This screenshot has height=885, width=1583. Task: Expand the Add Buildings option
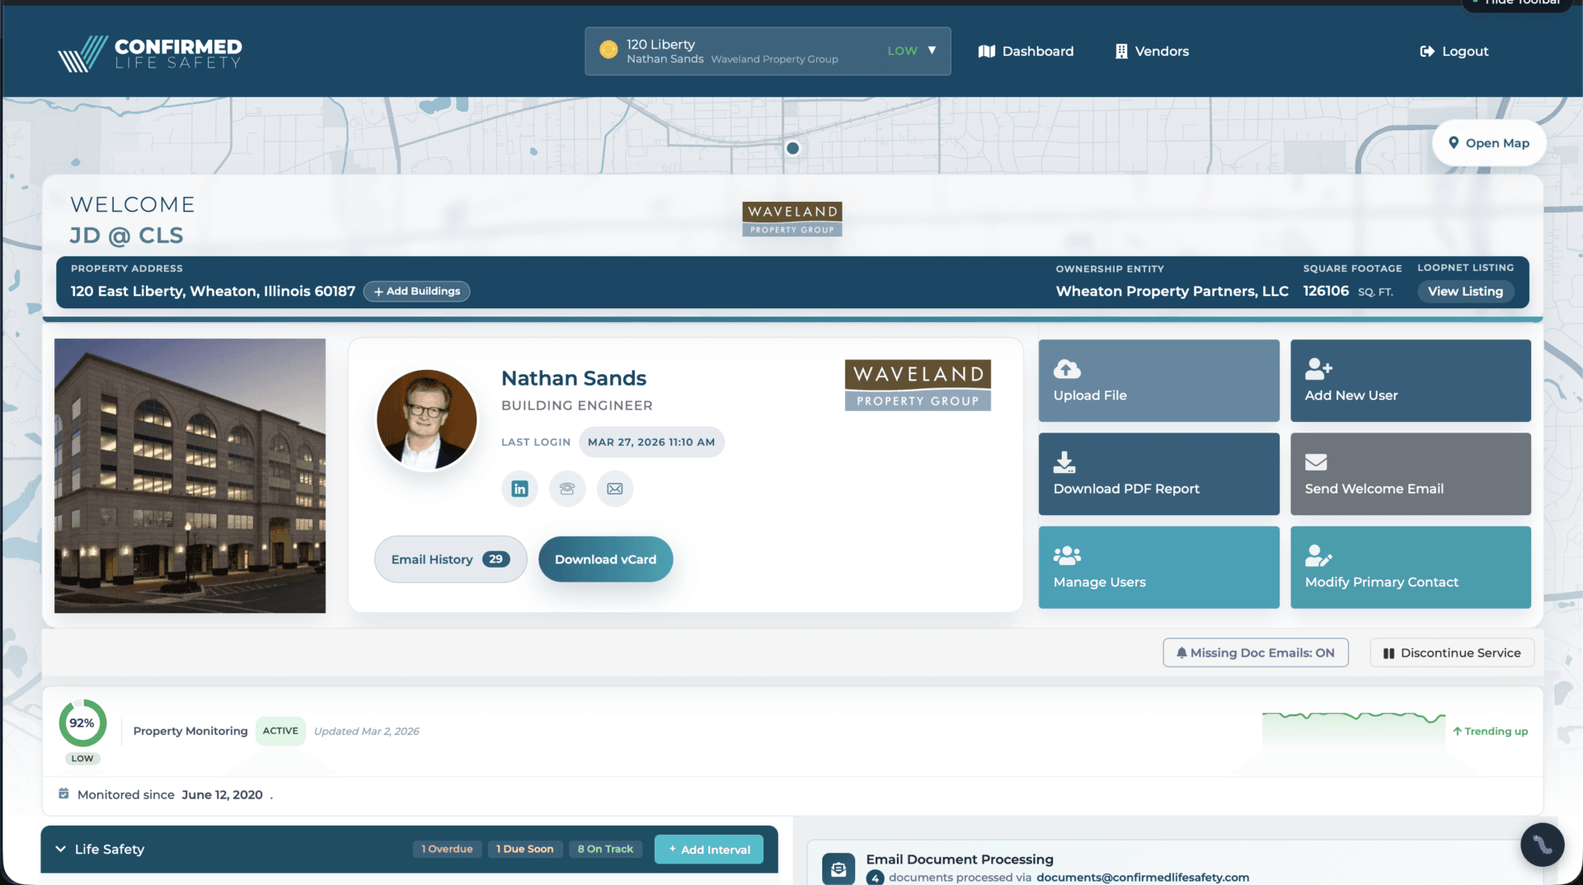(416, 291)
